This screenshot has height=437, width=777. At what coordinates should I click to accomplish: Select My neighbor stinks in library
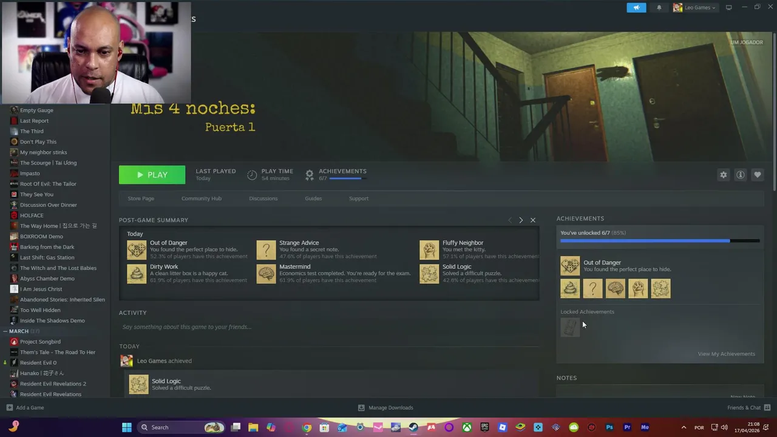click(x=43, y=152)
